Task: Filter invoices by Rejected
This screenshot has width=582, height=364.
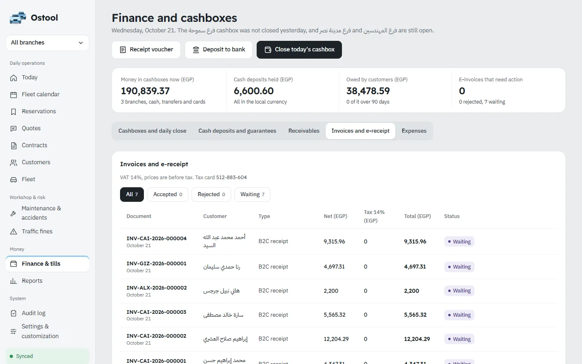Action: [211, 195]
